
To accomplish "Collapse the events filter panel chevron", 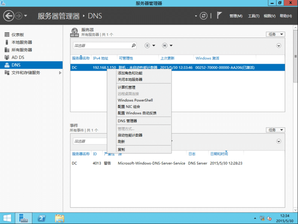I will (279, 141).
